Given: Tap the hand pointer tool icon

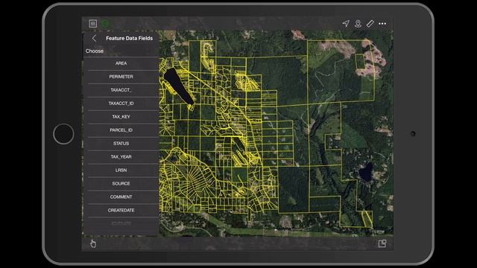Looking at the screenshot, I should (93, 243).
